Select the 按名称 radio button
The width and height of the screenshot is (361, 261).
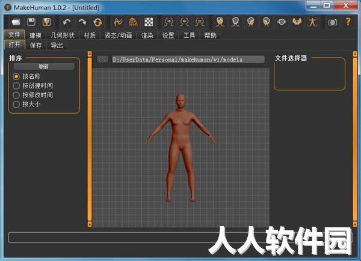pos(16,76)
